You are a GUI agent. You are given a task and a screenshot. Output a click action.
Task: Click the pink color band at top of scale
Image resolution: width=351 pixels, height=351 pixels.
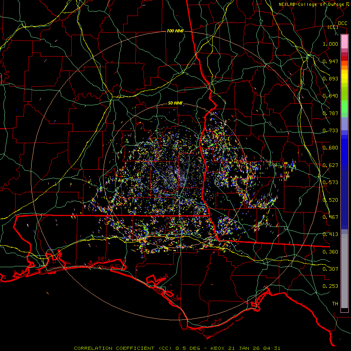tap(344, 42)
